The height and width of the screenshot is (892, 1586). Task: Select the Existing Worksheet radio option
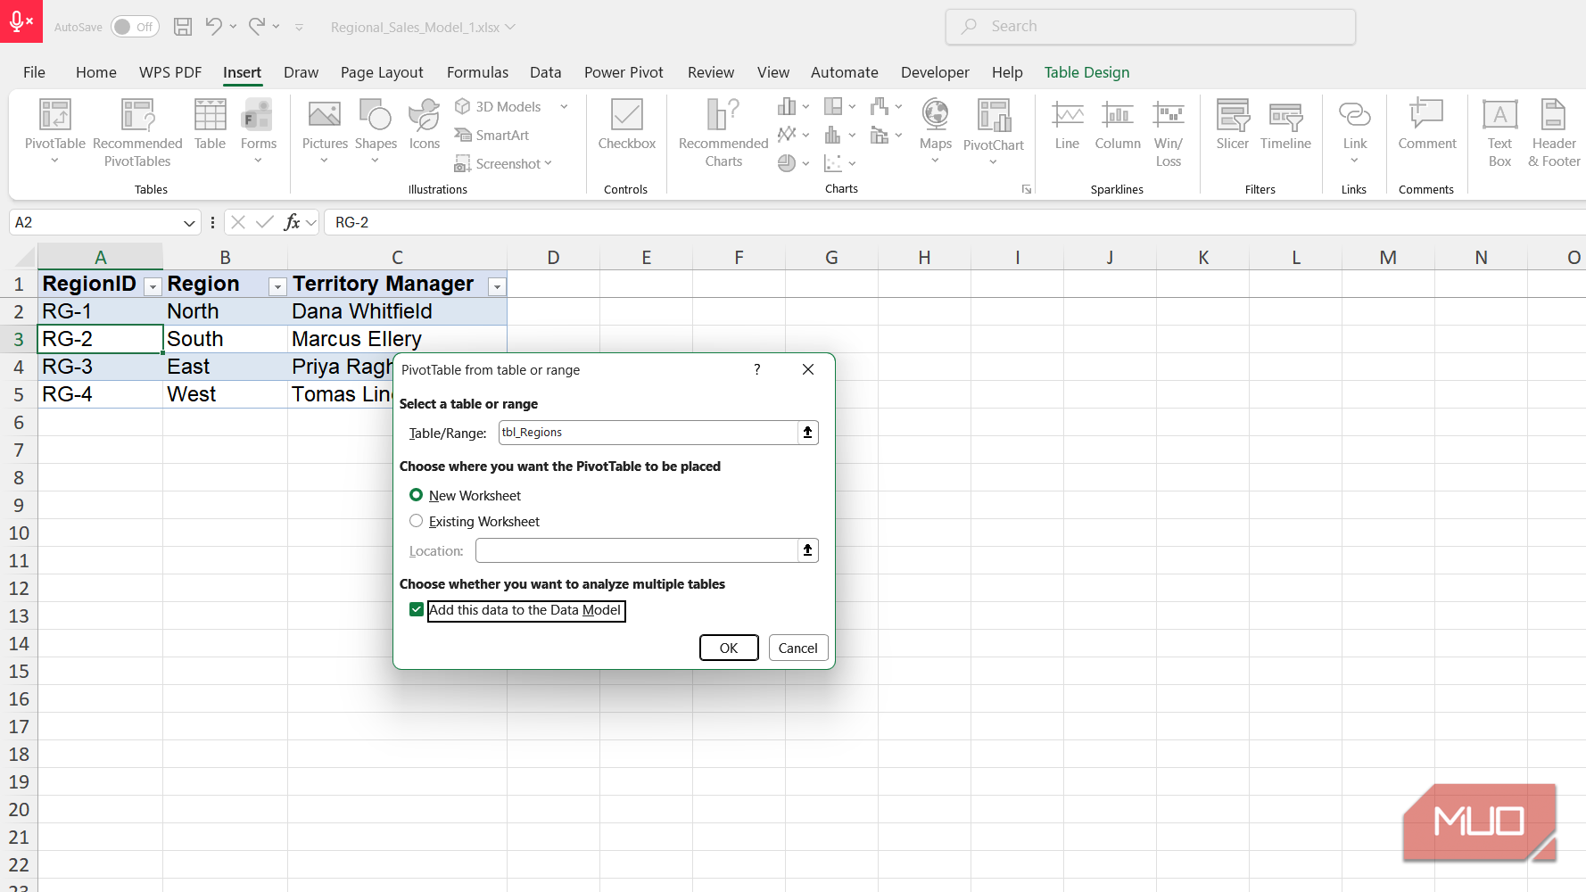(416, 521)
